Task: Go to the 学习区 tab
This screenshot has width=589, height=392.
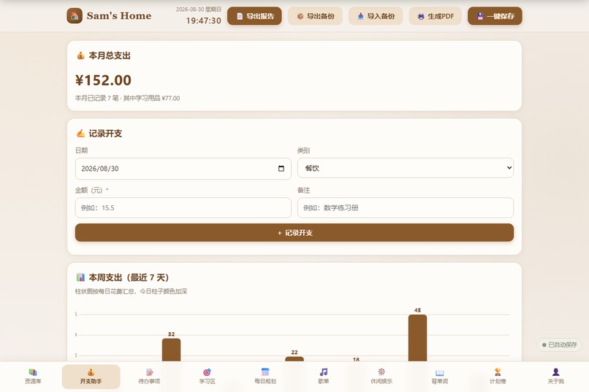Action: pyautogui.click(x=207, y=376)
